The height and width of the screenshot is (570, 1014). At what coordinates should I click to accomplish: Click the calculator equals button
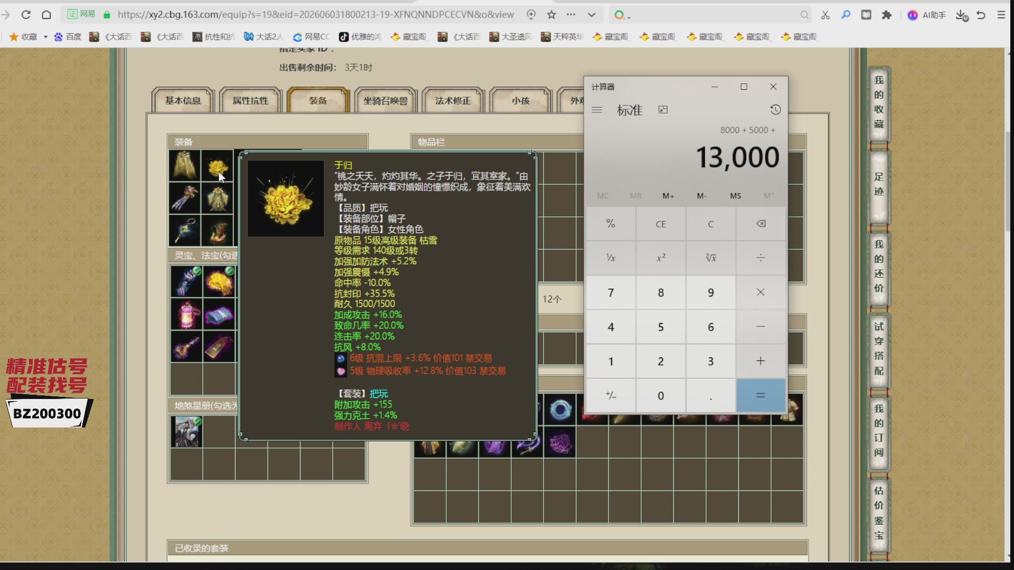click(x=760, y=395)
